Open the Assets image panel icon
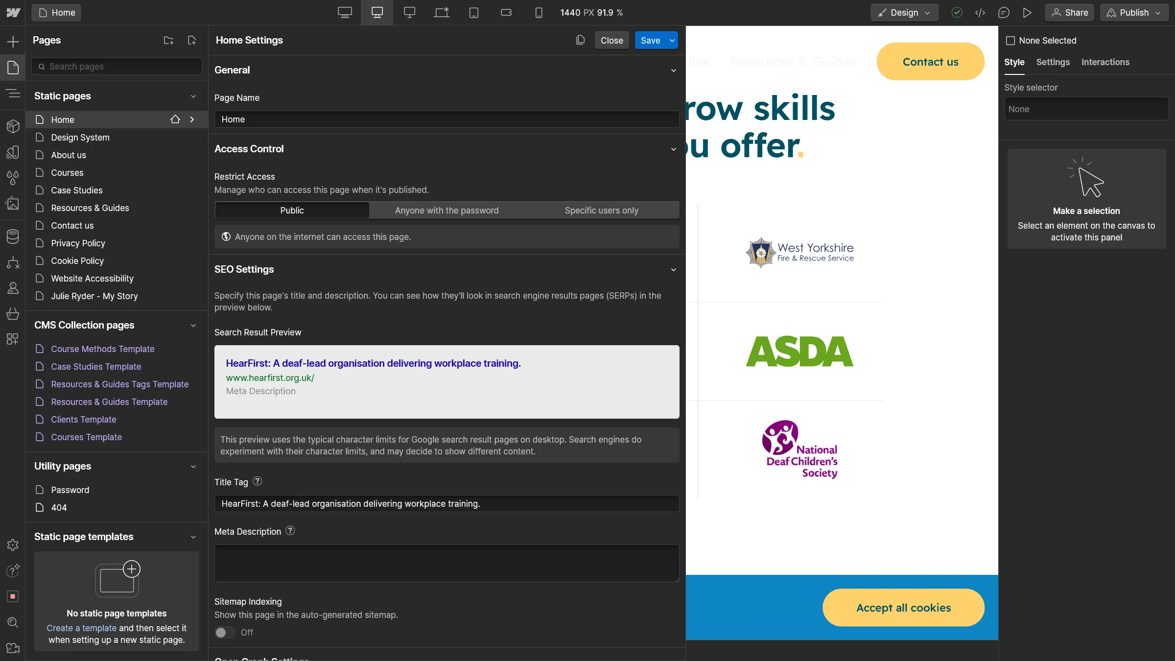This screenshot has height=661, width=1175. coord(13,203)
